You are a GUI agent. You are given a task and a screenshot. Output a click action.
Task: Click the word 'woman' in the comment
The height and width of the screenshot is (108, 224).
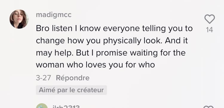click(x=50, y=65)
